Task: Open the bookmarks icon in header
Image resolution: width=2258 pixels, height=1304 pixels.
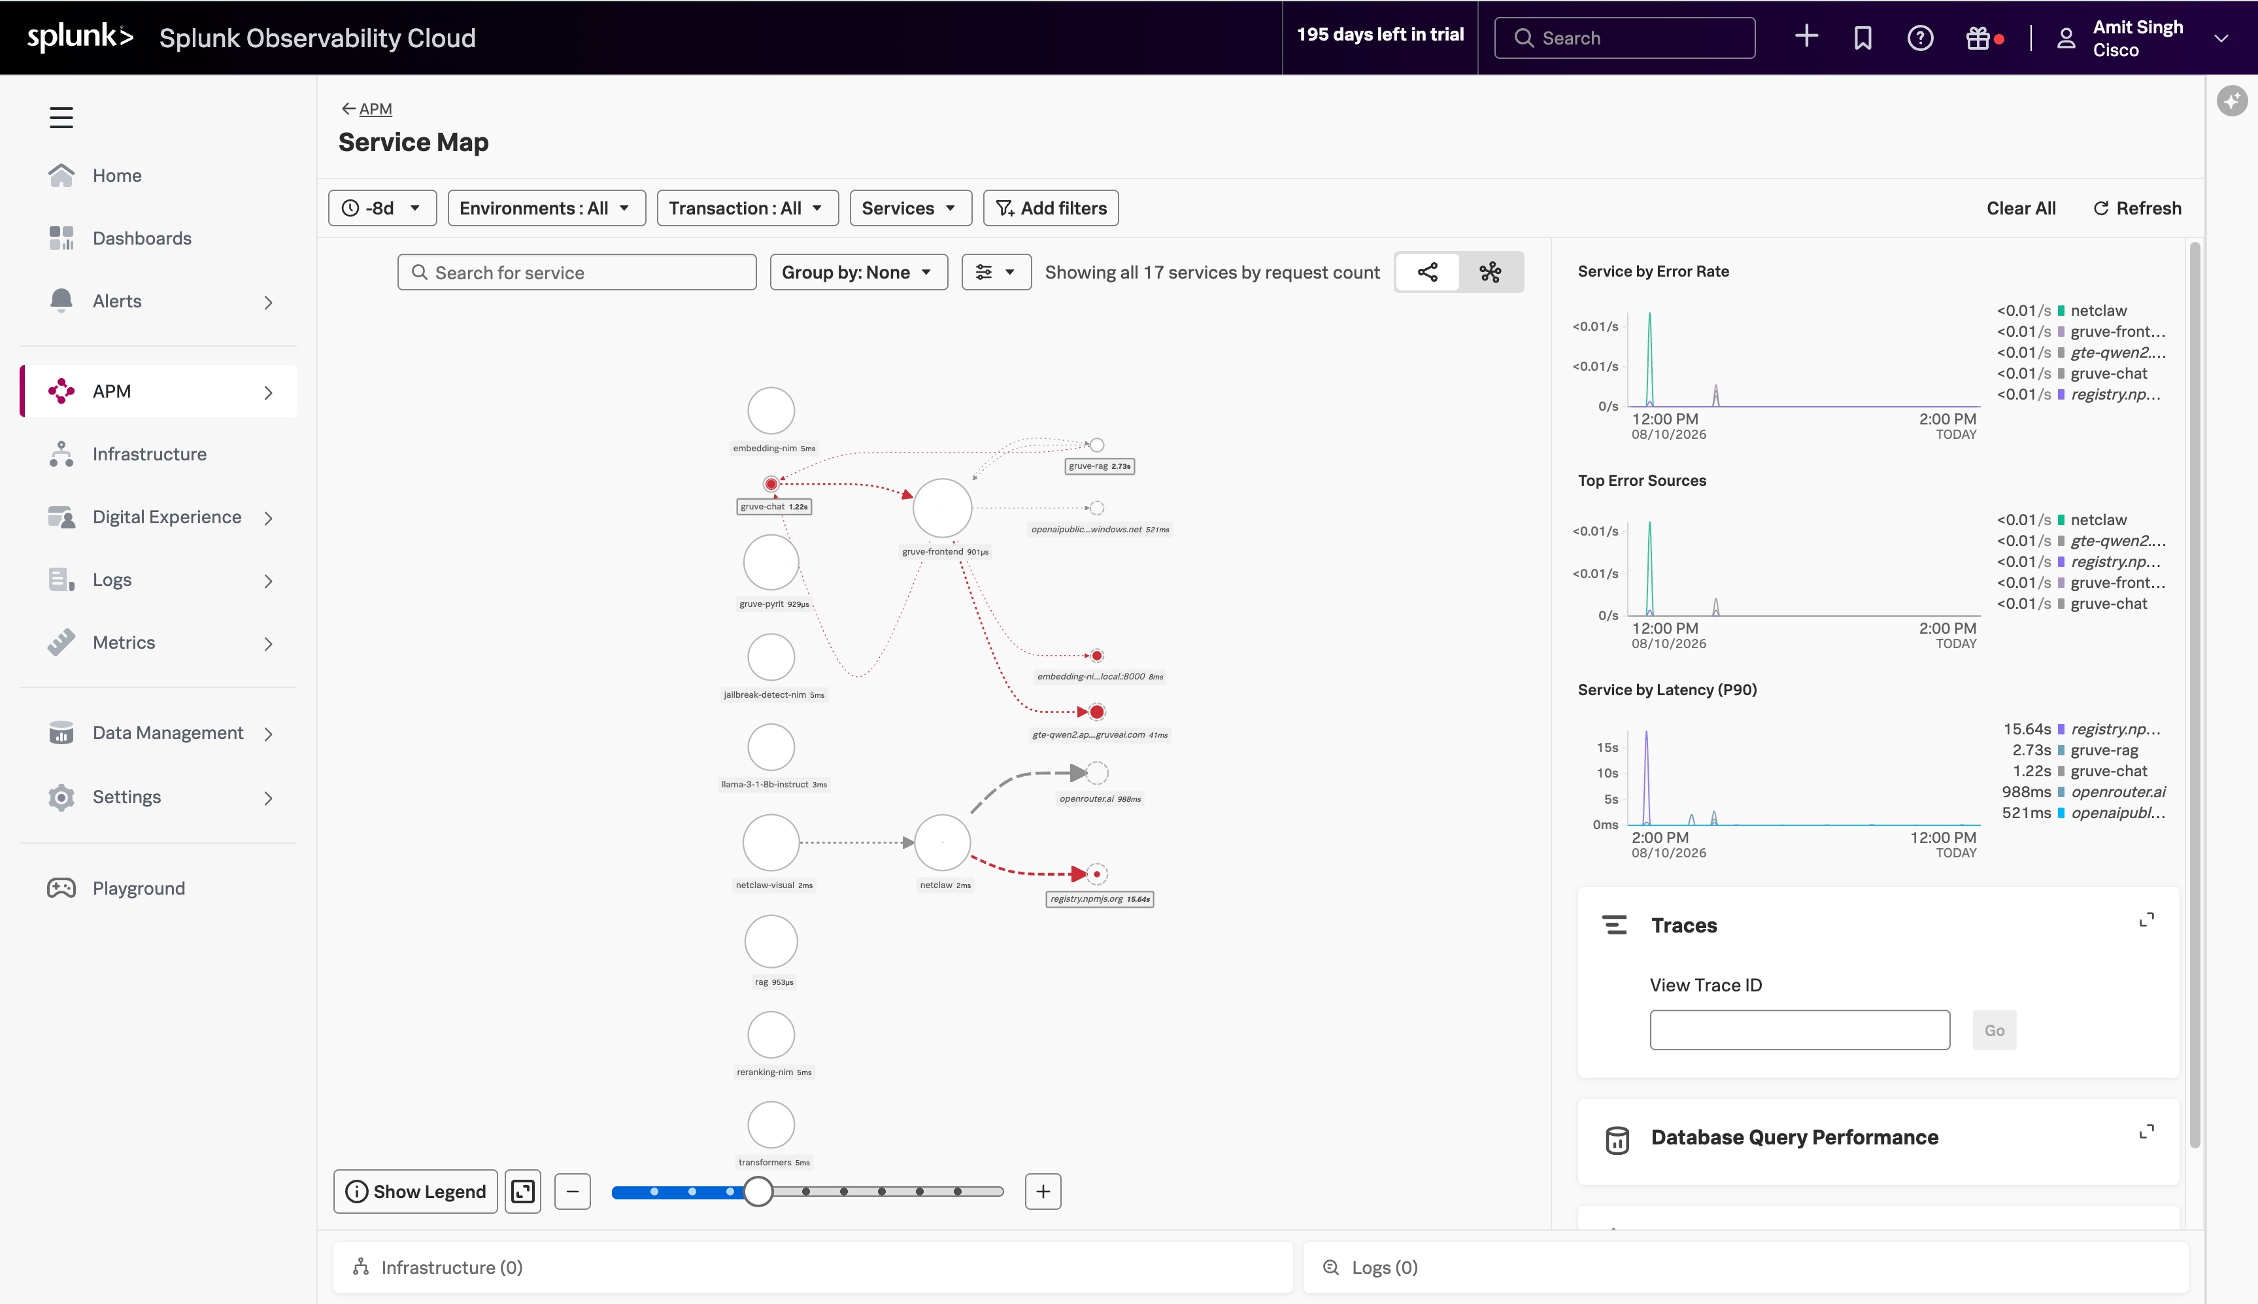Action: click(x=1862, y=38)
